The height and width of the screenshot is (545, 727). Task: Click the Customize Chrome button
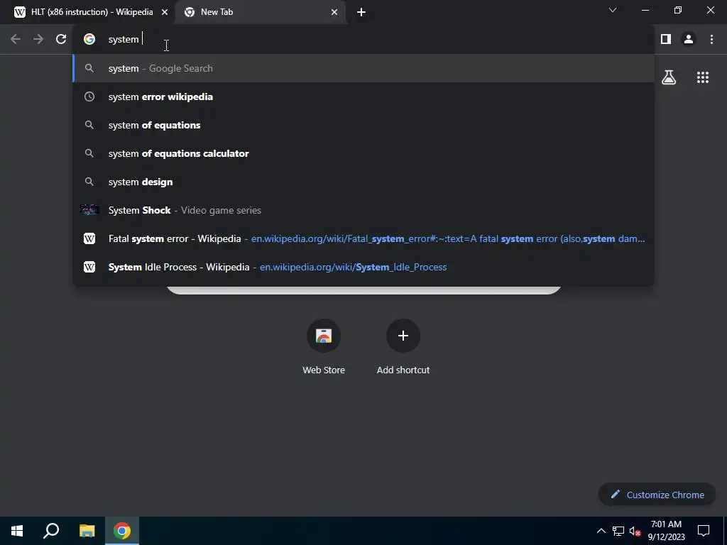657,495
